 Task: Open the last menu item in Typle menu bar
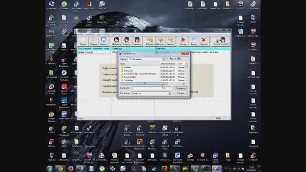116,34
